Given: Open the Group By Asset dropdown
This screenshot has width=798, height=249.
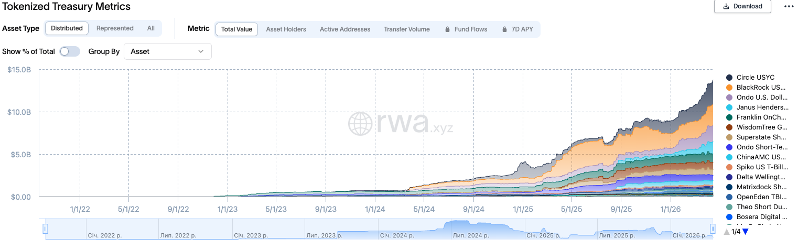Looking at the screenshot, I should 167,51.
